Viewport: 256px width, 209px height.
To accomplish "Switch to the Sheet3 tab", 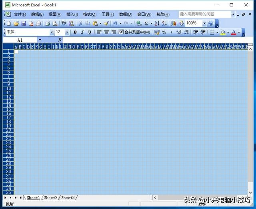I will [68, 198].
